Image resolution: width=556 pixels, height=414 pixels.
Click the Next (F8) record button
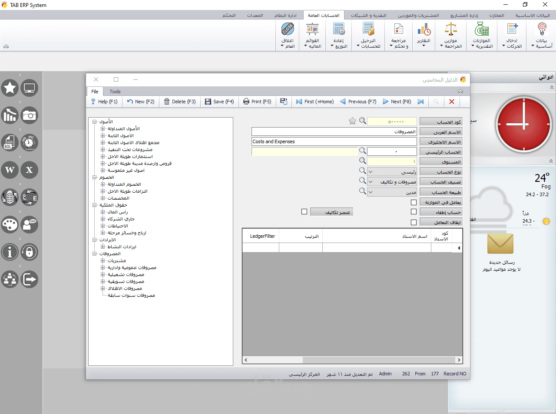[397, 102]
